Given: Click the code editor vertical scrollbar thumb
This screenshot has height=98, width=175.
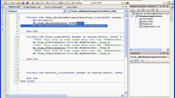Looking at the screenshot, I should pyautogui.click(x=126, y=38).
